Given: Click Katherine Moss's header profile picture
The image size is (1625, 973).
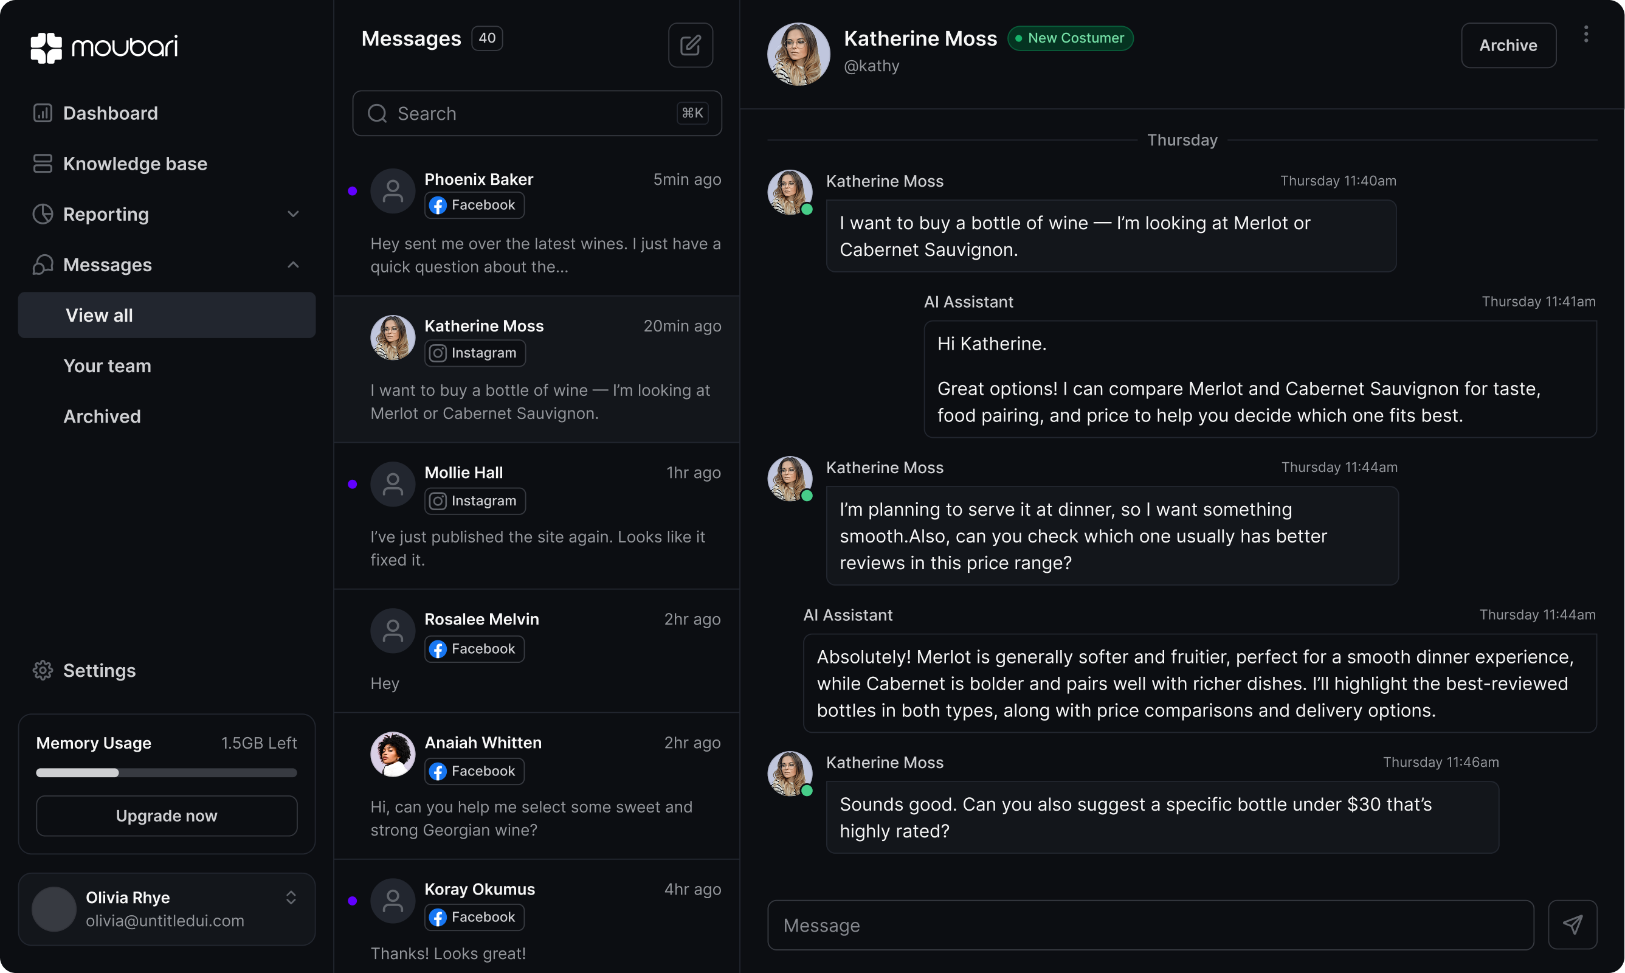Looking at the screenshot, I should (798, 54).
